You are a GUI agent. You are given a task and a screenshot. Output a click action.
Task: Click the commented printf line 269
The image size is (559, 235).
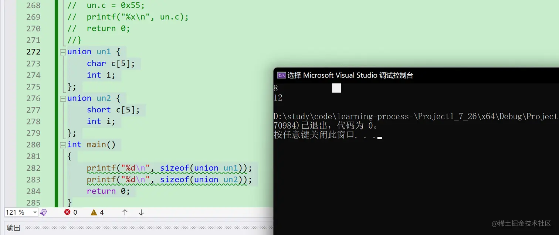[128, 17]
